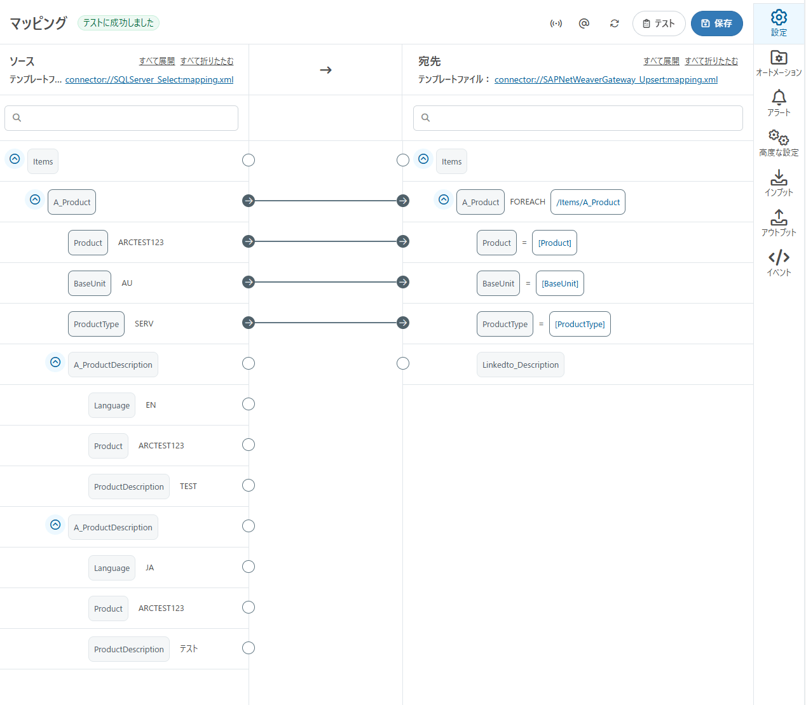Select destination ProductType node label
The image size is (806, 705).
point(505,324)
